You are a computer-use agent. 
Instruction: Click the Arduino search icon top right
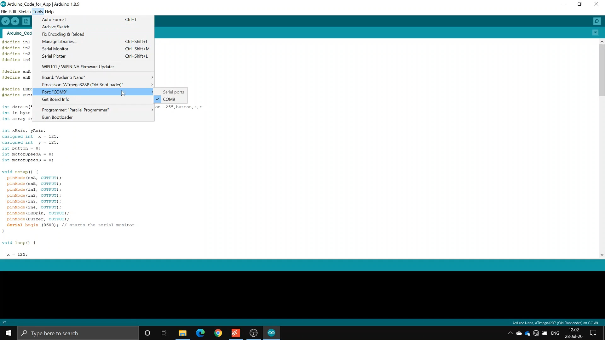point(597,21)
